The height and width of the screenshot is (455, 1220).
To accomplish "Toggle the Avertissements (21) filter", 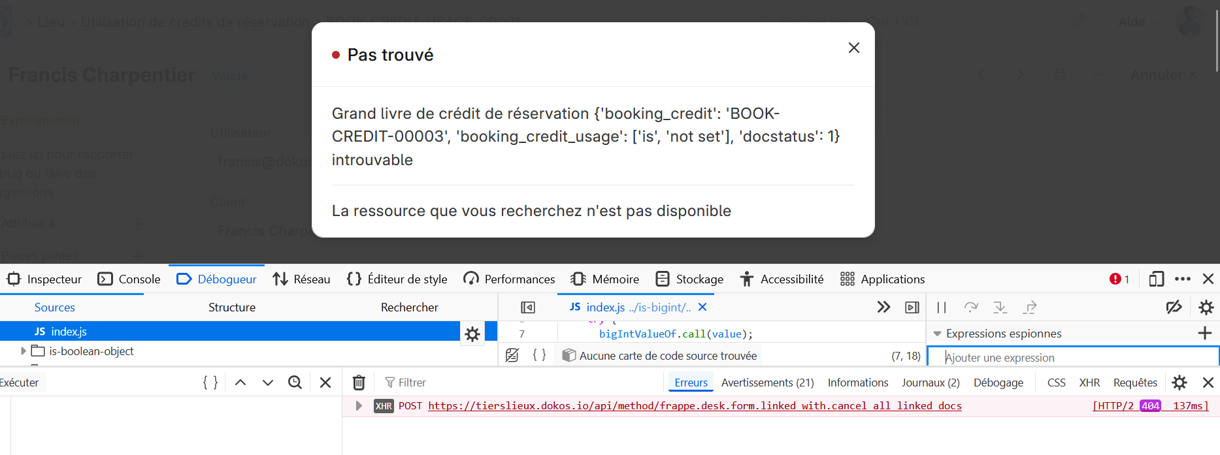I will [767, 383].
